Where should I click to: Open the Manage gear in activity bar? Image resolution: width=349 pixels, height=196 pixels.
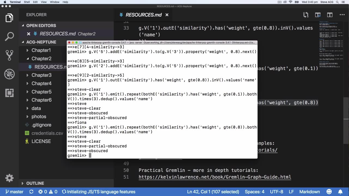pos(9,178)
